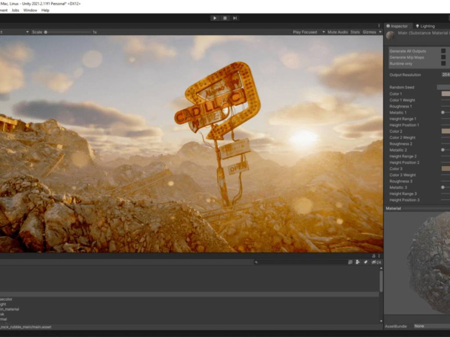The height and width of the screenshot is (337, 450).
Task: Click the 'main.asset' path in status footer
Action: (26, 327)
